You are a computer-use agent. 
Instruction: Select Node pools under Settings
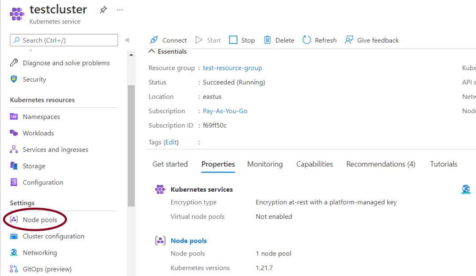point(39,220)
